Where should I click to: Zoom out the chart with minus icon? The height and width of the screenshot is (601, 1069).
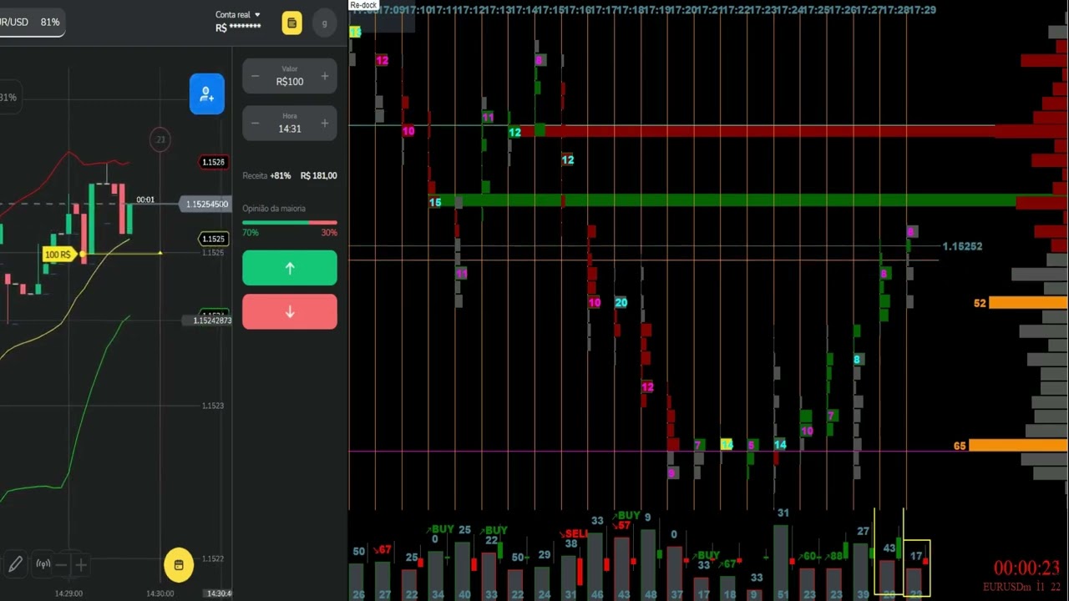tap(61, 565)
